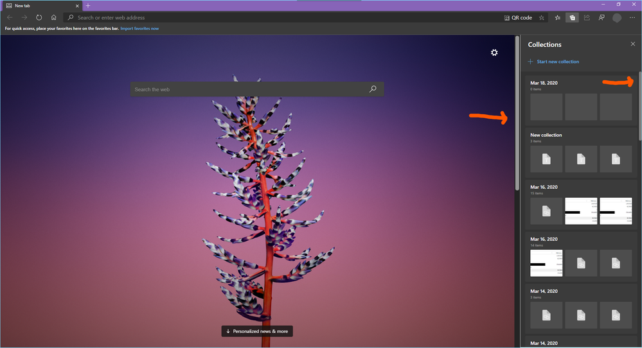
Task: Click first document thumbnail in New collection
Action: click(546, 159)
